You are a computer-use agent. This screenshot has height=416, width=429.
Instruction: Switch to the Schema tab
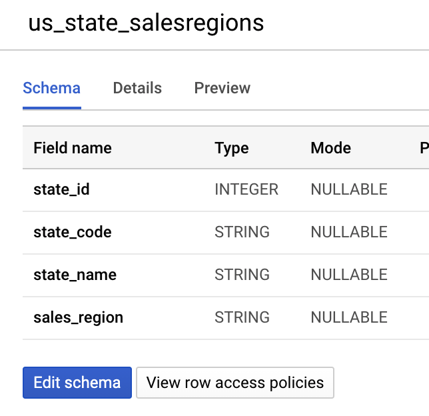point(51,88)
